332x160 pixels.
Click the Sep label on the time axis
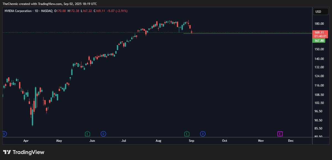(191, 141)
